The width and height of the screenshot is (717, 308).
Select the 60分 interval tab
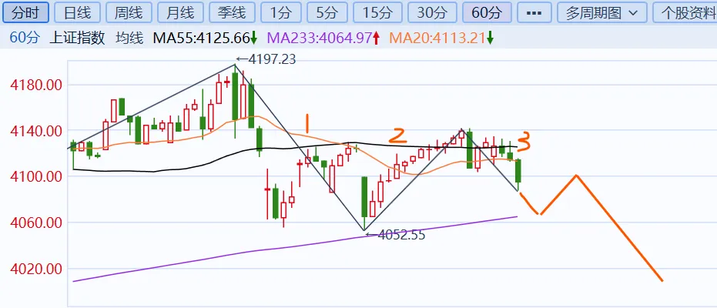487,12
